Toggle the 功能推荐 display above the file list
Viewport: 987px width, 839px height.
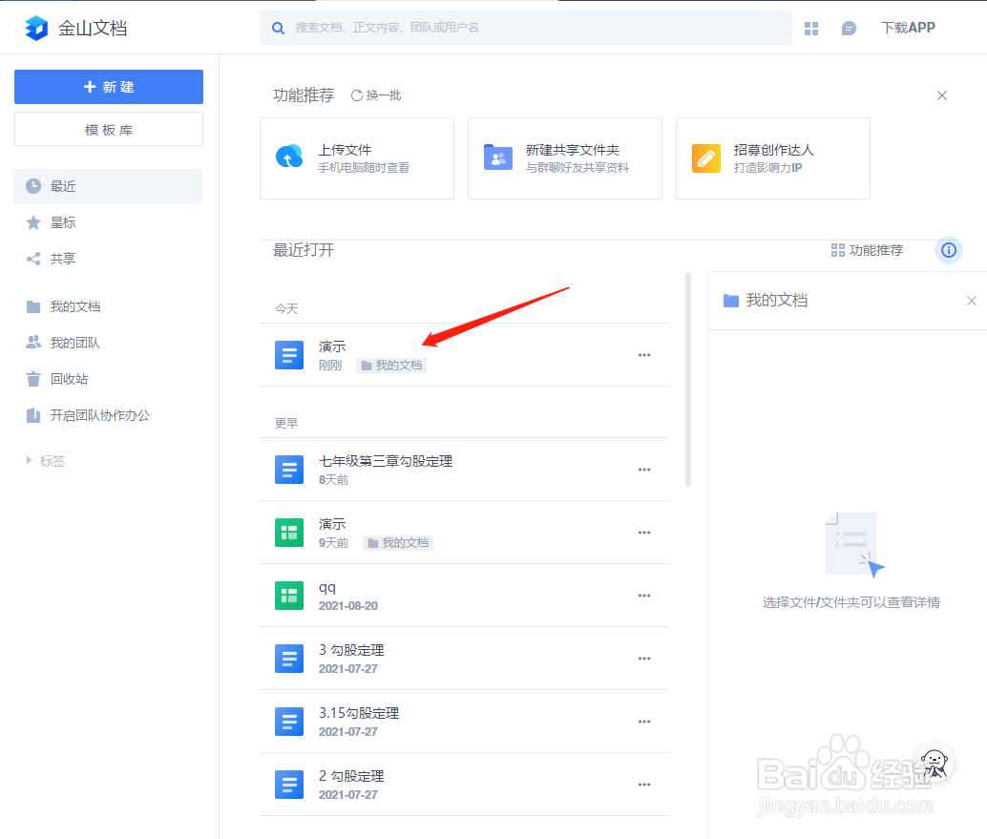click(866, 250)
